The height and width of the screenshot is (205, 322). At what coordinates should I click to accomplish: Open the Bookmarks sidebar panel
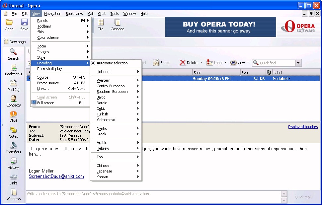pos(14,70)
